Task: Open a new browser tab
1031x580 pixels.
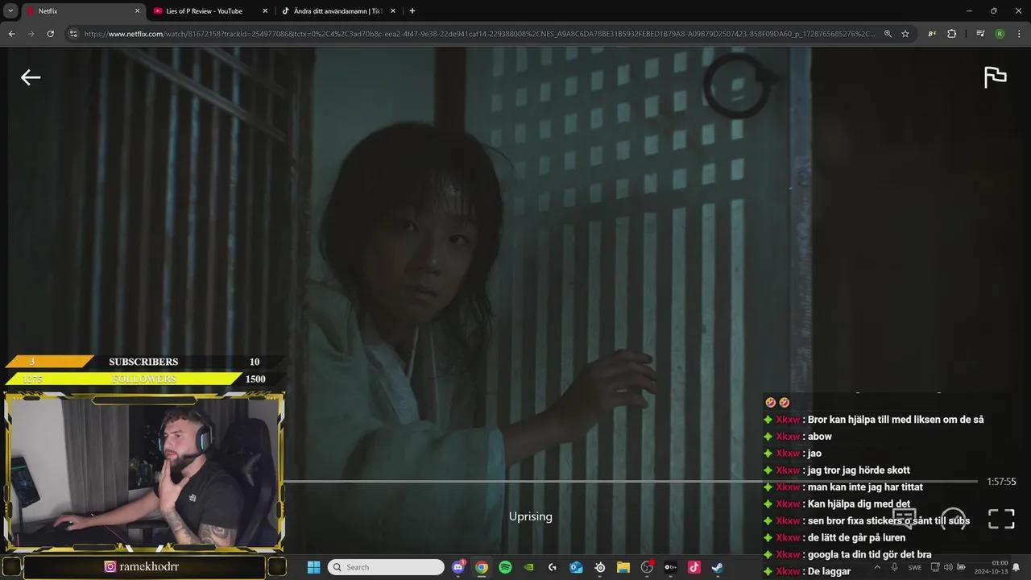Action: pos(412,11)
